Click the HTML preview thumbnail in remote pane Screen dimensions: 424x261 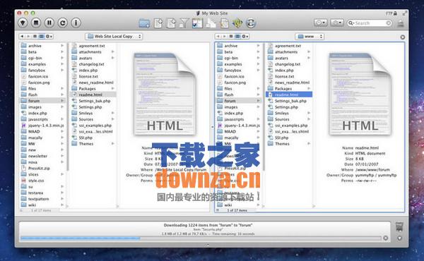pyautogui.click(x=360, y=94)
